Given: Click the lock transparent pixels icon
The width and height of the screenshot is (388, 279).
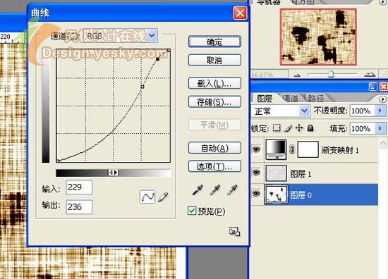Looking at the screenshot, I should pos(277,128).
